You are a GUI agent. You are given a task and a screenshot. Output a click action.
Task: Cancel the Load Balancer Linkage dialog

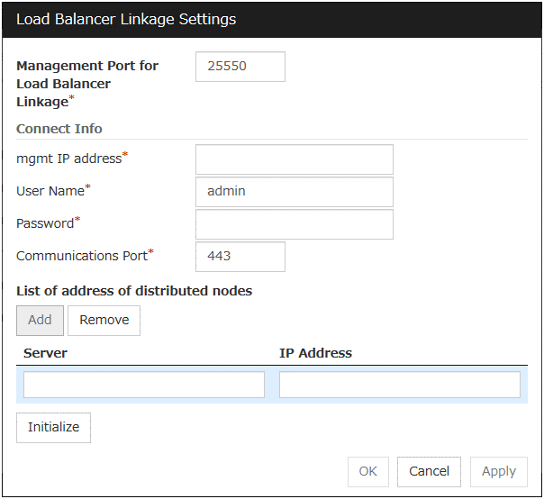429,472
